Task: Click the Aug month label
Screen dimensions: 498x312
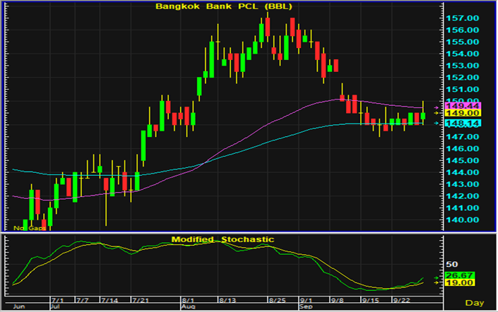Action: coord(189,308)
